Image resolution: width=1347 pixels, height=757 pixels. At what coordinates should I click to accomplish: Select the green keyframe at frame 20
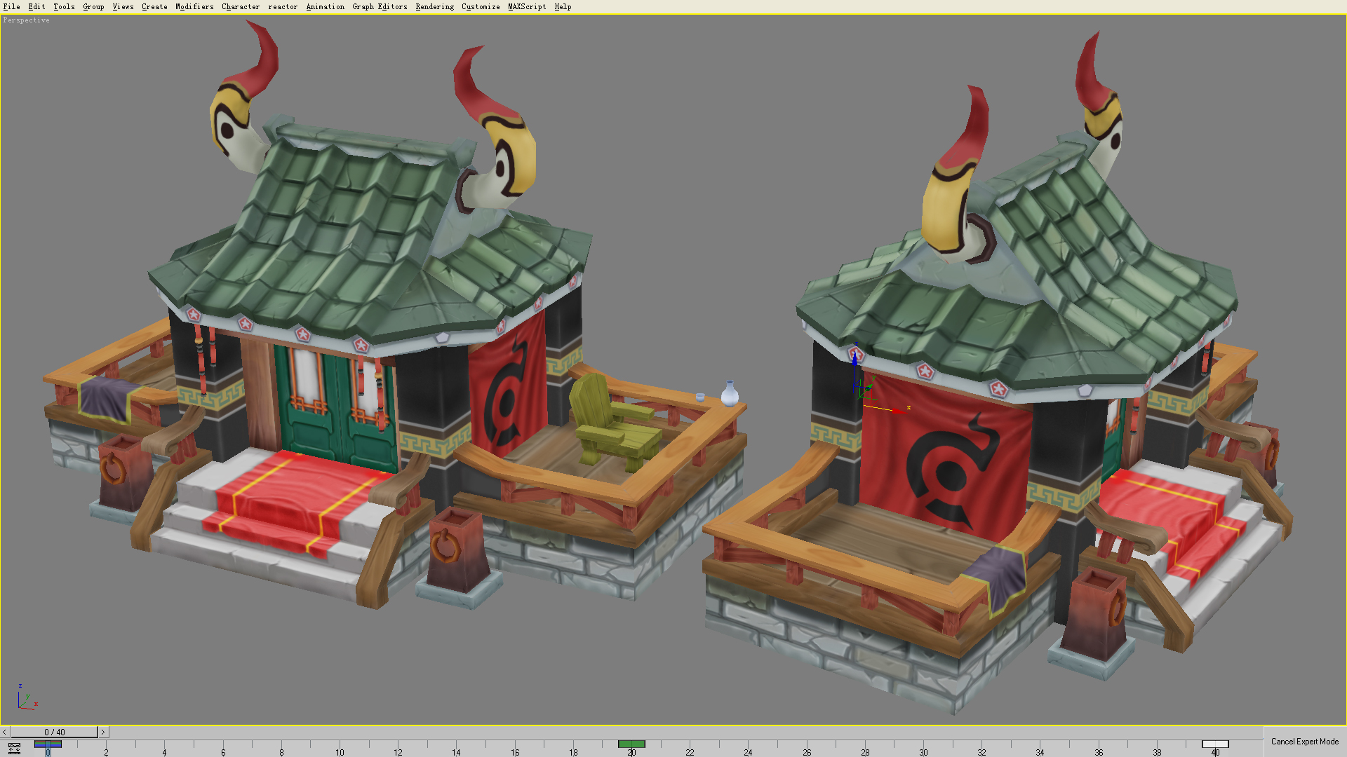(x=631, y=744)
